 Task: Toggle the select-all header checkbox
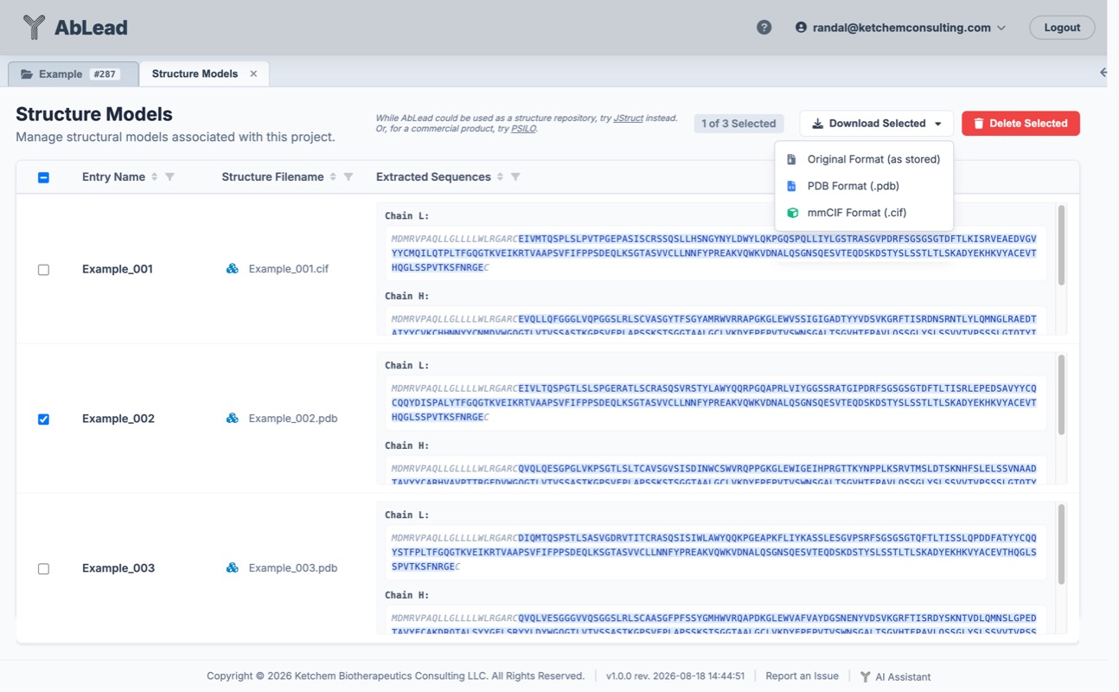click(43, 177)
